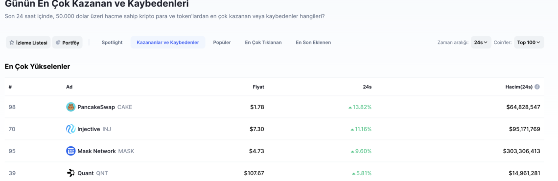Open the 24s time range dropdown
Screen dimensions: 558x181
pos(481,43)
